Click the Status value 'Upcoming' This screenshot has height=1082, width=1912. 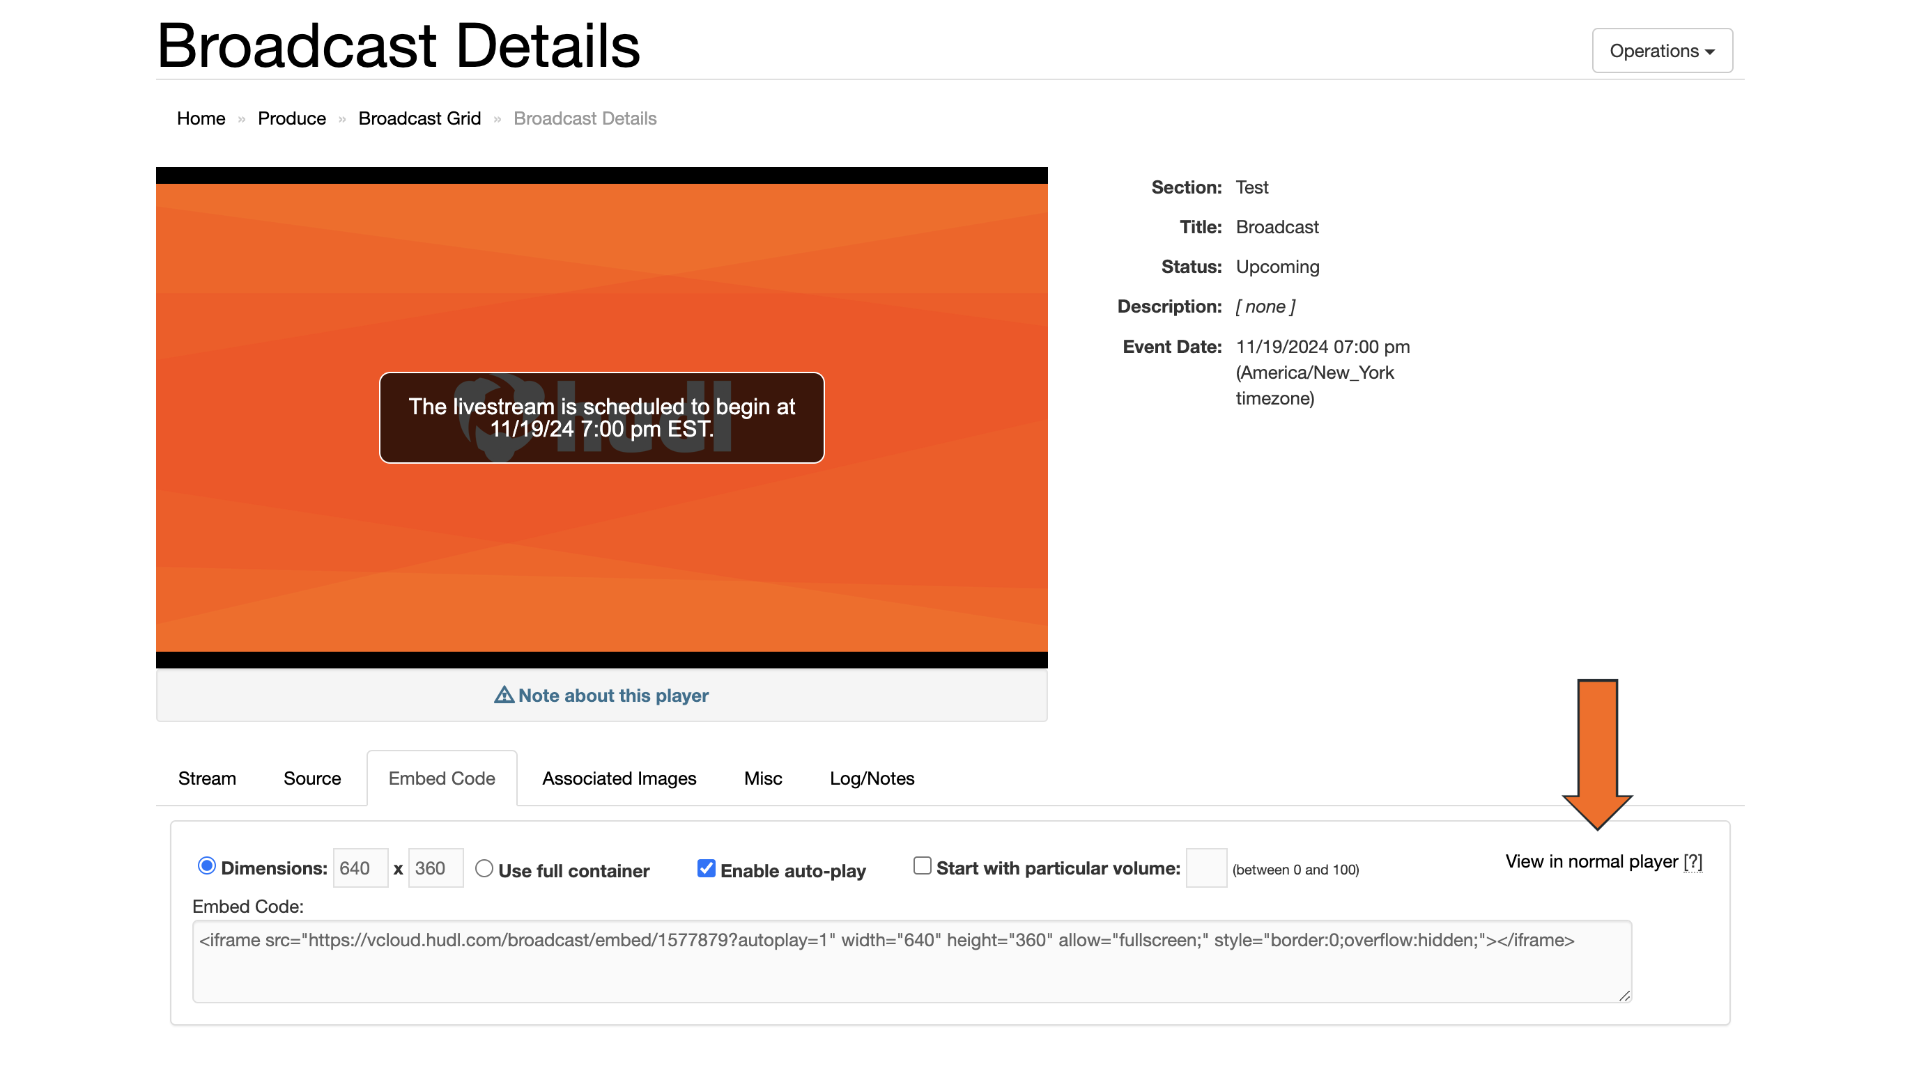coord(1278,267)
